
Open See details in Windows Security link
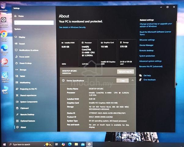pos(72,27)
